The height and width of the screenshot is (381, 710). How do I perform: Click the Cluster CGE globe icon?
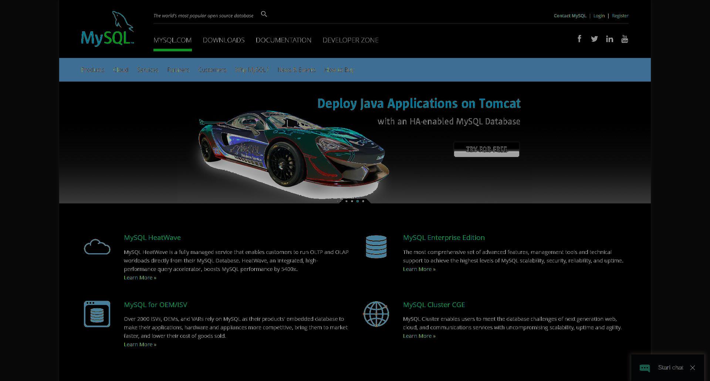tap(376, 314)
